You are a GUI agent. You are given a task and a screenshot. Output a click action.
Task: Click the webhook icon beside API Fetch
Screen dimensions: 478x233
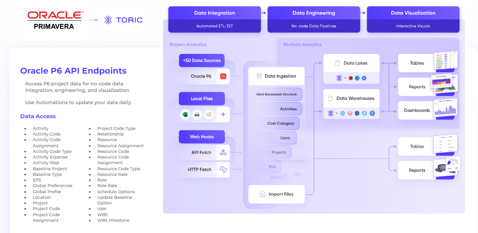[223, 152]
